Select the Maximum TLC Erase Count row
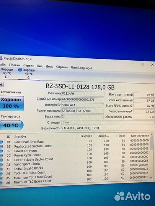The height and width of the screenshot is (206, 155). pos(75,176)
